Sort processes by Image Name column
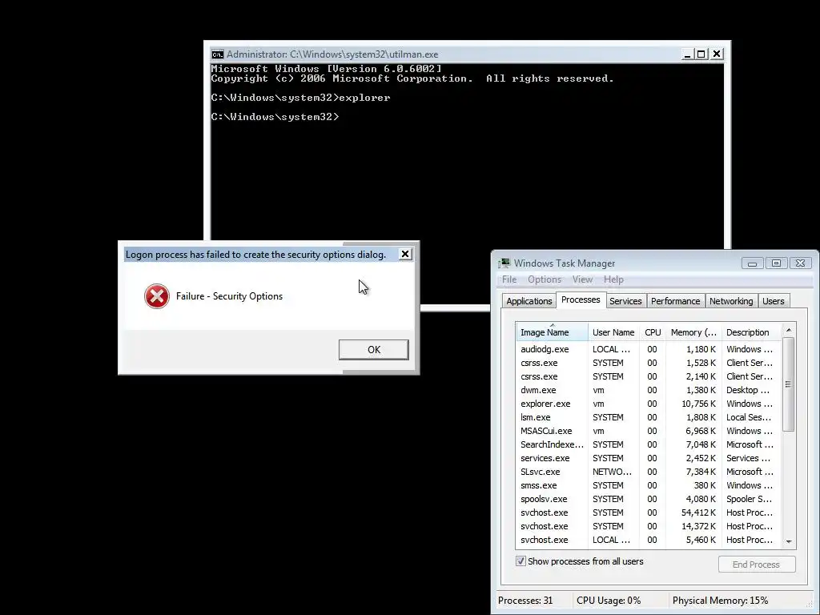 tap(552, 332)
